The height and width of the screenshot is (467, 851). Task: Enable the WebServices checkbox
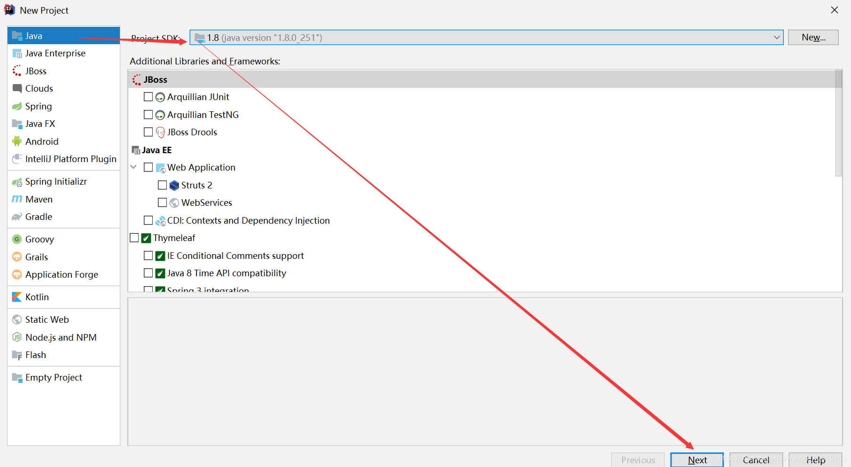(x=162, y=202)
